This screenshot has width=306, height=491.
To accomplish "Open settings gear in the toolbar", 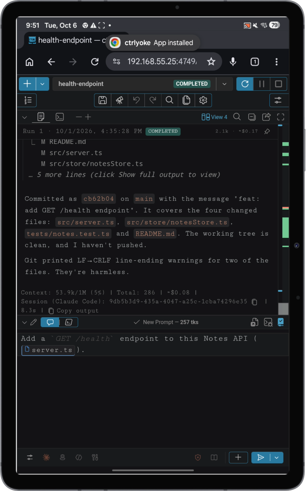I will (203, 100).
